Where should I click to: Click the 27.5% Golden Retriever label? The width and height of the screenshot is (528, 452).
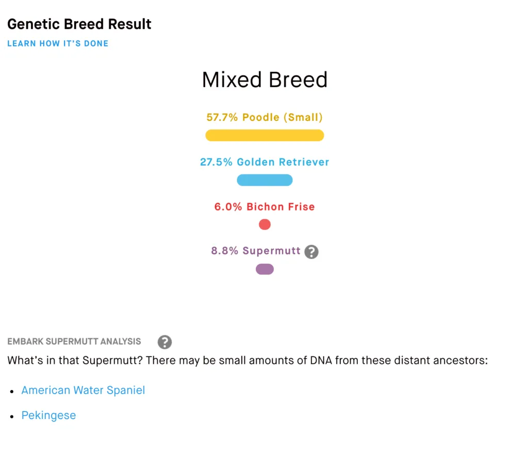(x=265, y=162)
